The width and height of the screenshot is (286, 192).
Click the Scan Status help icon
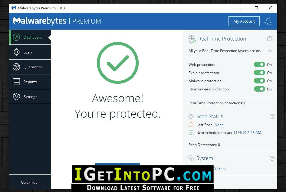pos(272,116)
